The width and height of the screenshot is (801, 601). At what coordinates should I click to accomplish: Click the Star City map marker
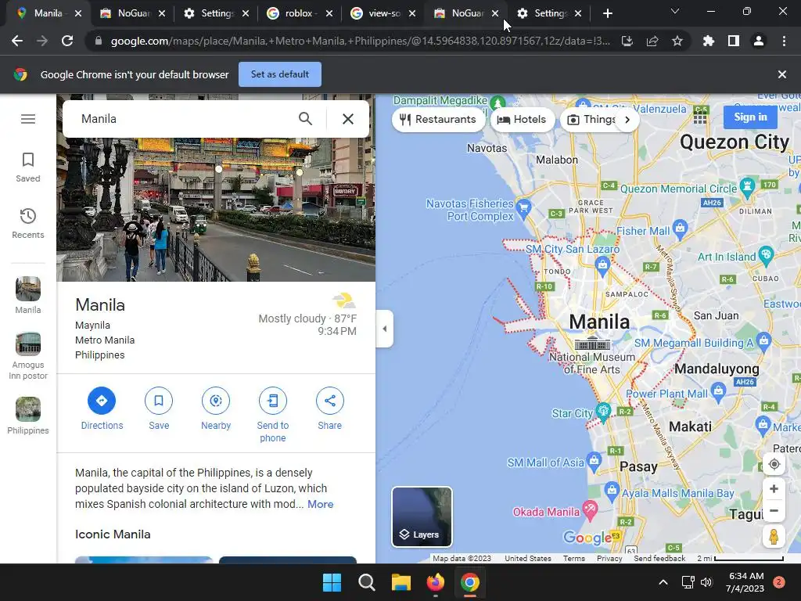(x=604, y=412)
